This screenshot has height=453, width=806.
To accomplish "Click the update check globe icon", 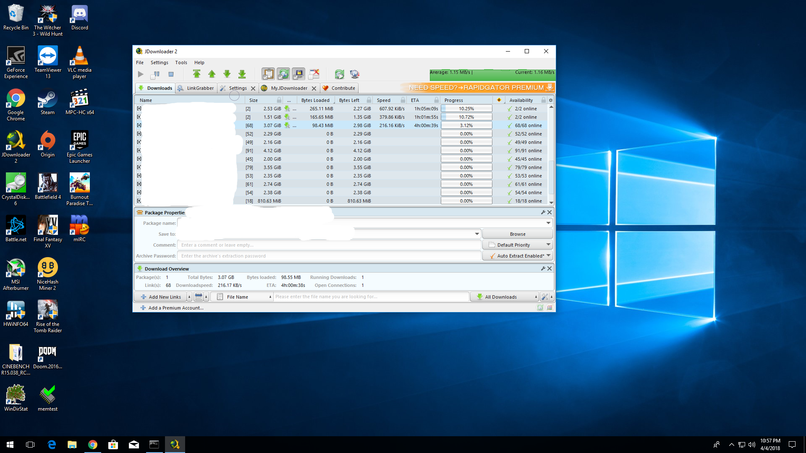I will point(355,74).
